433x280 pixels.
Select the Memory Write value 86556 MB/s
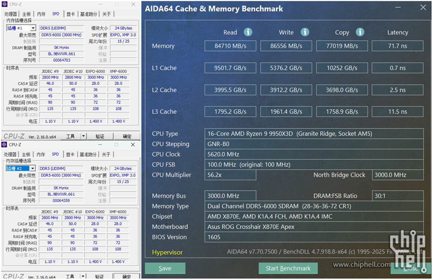pos(286,46)
